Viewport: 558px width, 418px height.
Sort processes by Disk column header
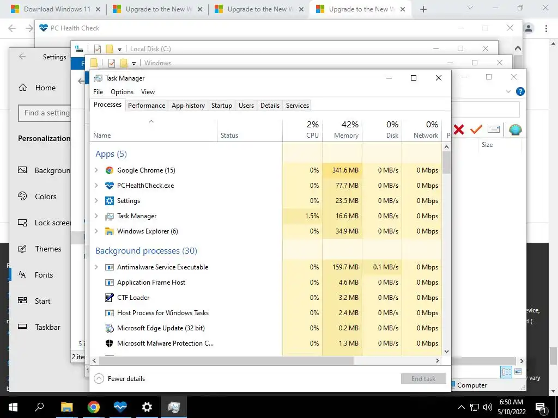382,130
